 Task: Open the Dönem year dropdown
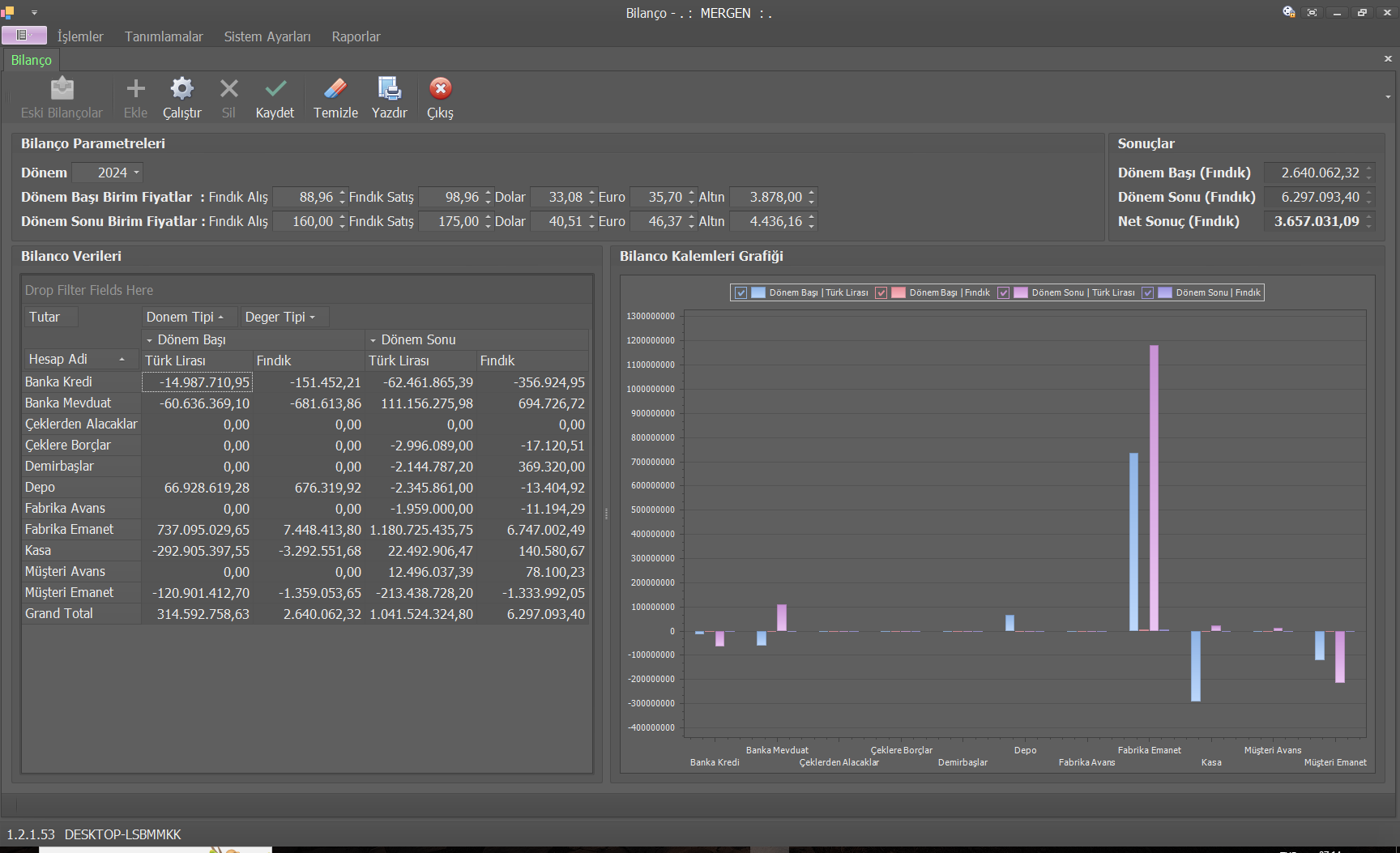(x=136, y=173)
